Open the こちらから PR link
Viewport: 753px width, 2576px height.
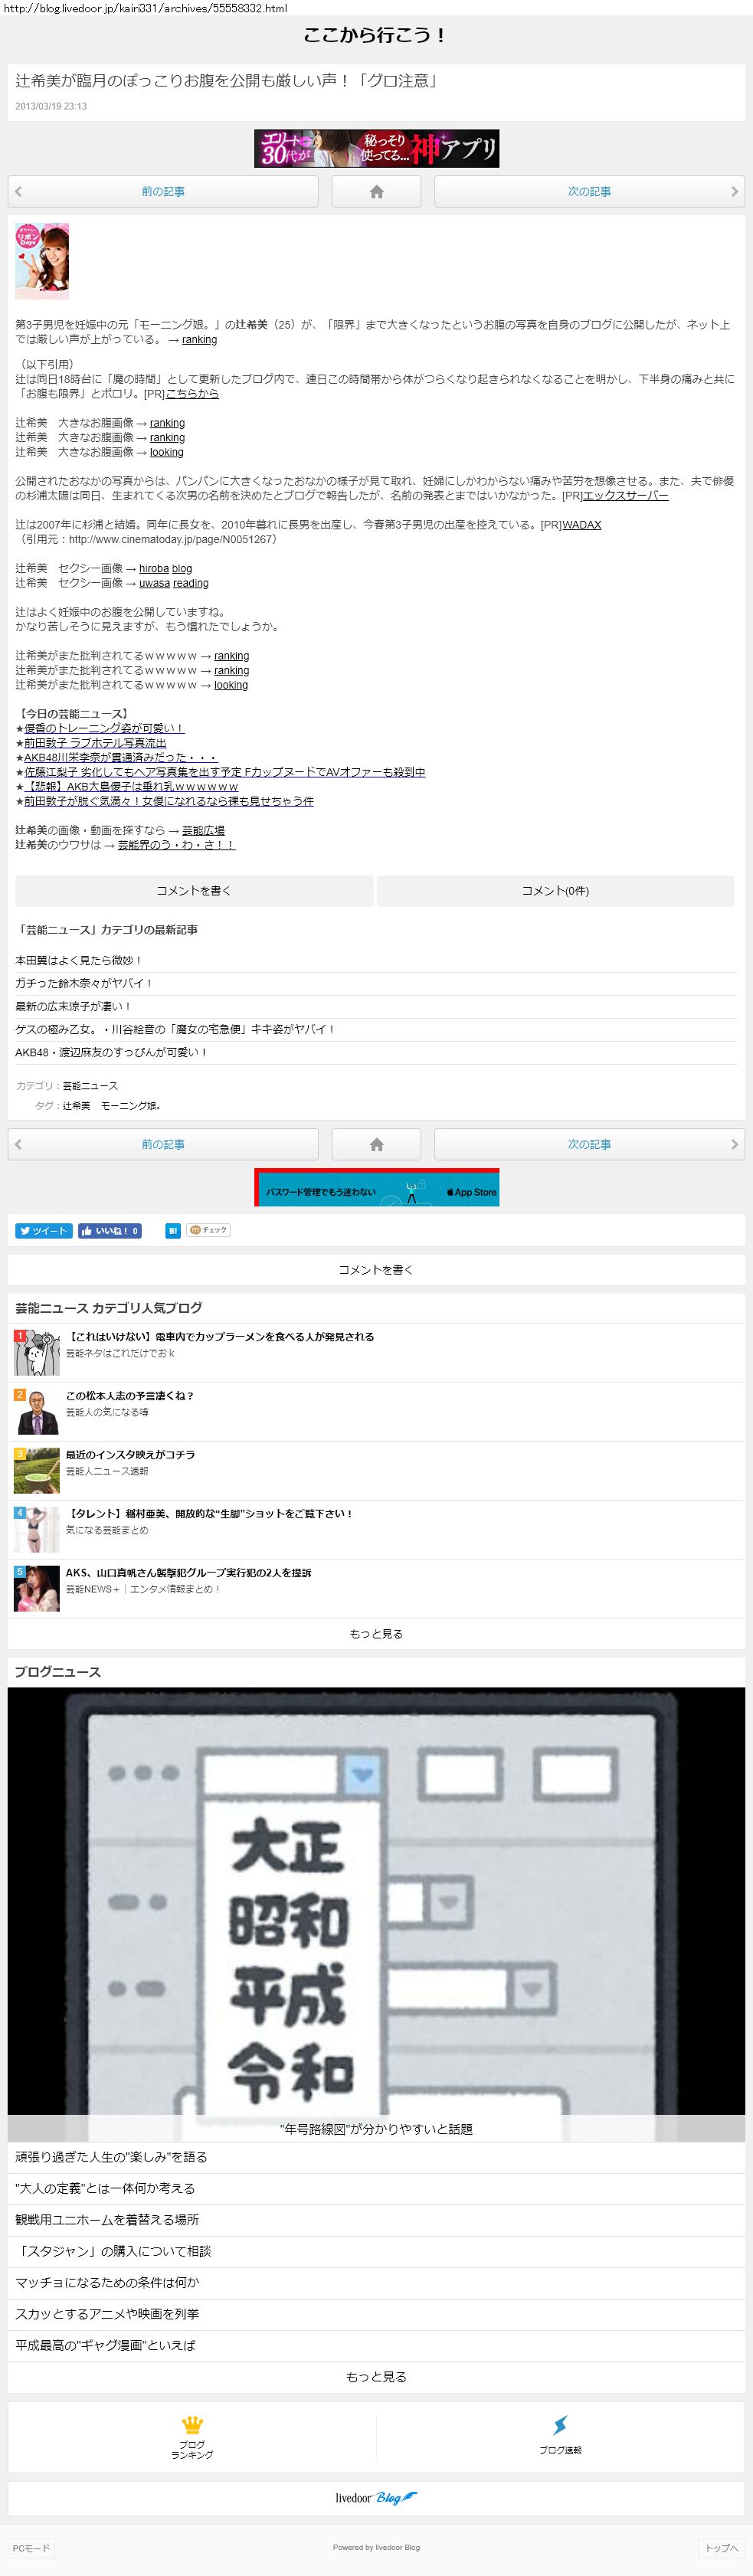192,394
